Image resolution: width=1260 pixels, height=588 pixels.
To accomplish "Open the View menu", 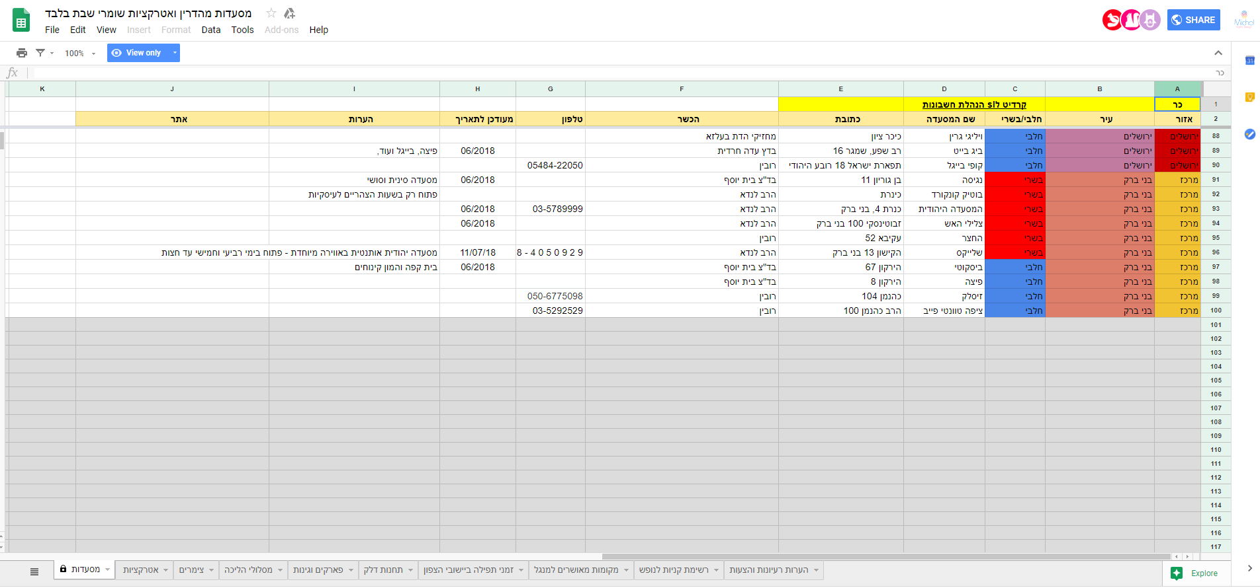I will coord(107,30).
